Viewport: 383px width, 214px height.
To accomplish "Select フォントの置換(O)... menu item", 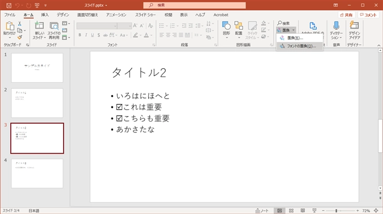I will pos(300,46).
